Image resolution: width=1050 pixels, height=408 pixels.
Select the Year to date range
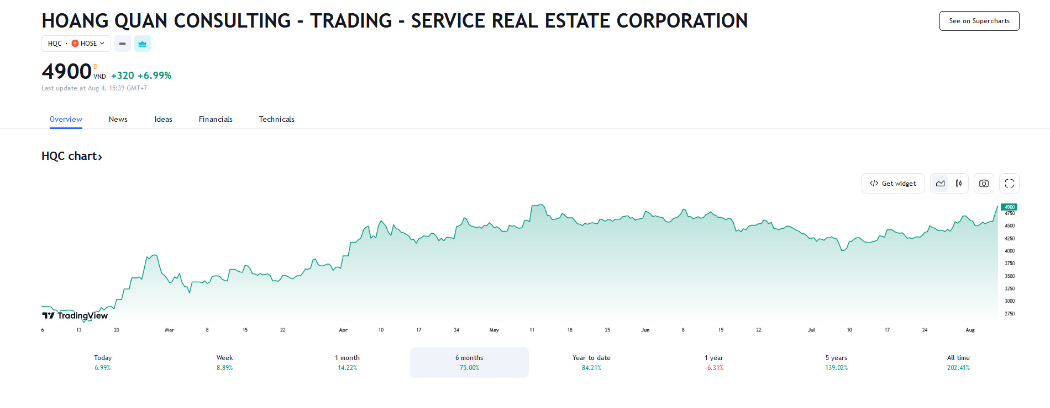[x=591, y=362]
